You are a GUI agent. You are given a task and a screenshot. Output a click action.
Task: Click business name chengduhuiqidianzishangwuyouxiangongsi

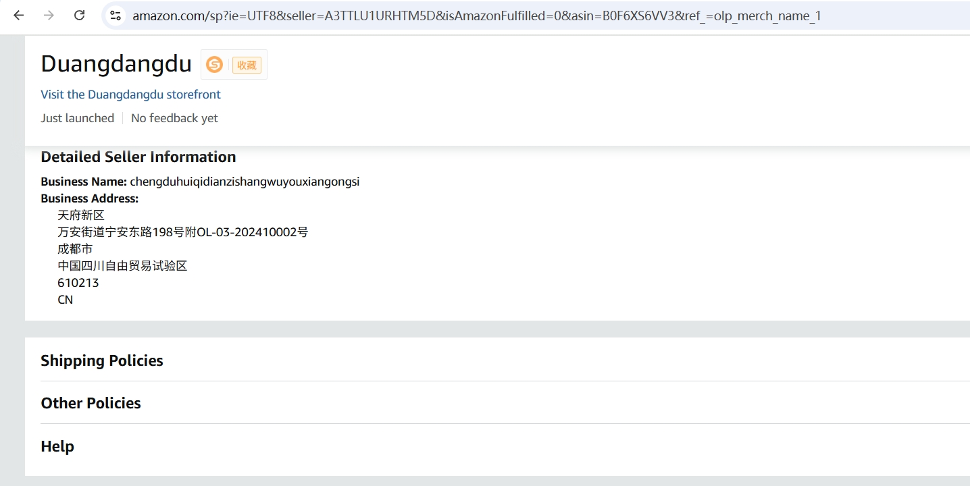[245, 182]
